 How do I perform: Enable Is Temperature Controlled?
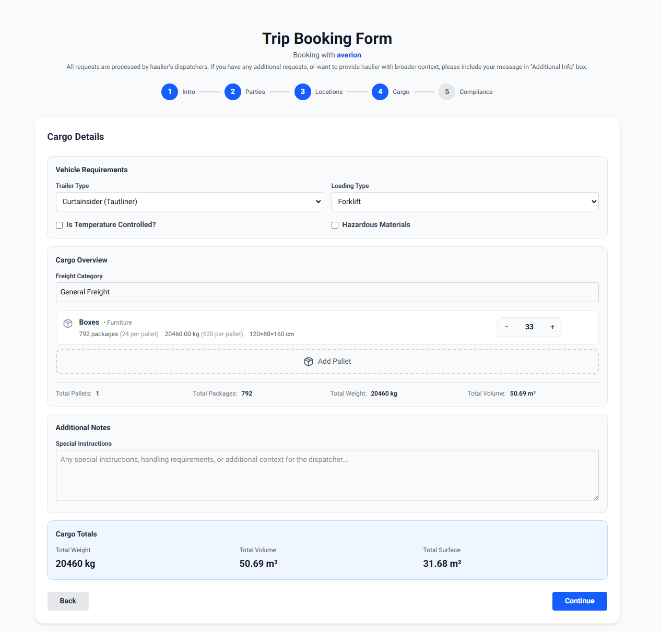click(x=59, y=225)
